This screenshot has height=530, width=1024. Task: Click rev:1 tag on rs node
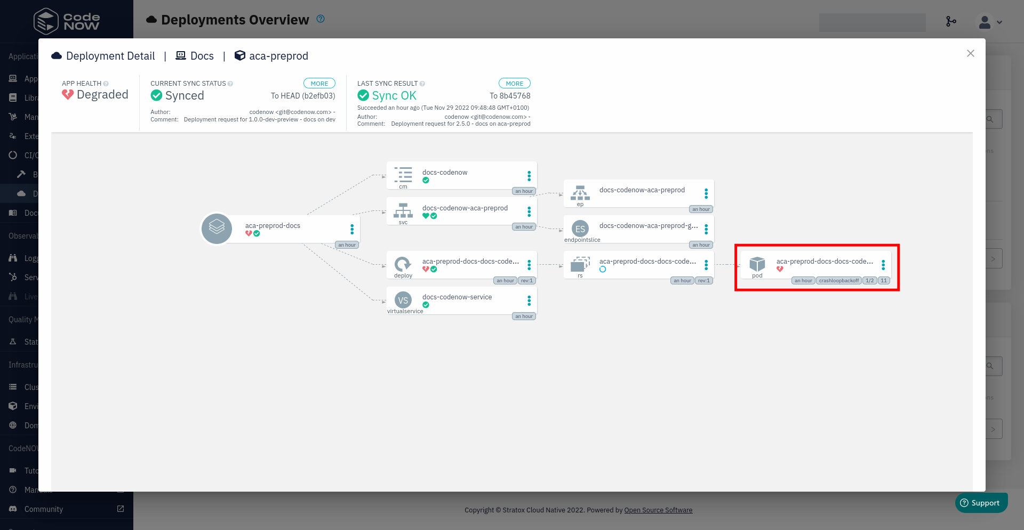[704, 281]
